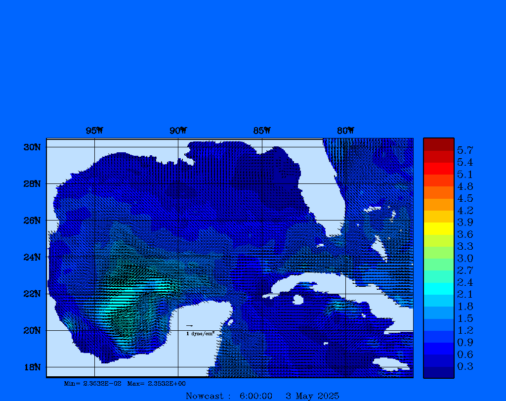Viewport: 506px width, 401px height.
Task: Click the dark red top band of the color legend
Action: tap(438, 144)
